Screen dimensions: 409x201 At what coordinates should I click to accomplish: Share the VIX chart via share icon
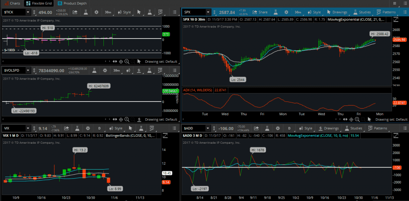pos(66,128)
